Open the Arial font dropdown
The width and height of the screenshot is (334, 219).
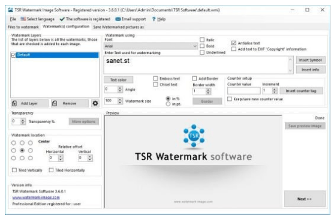pyautogui.click(x=151, y=46)
